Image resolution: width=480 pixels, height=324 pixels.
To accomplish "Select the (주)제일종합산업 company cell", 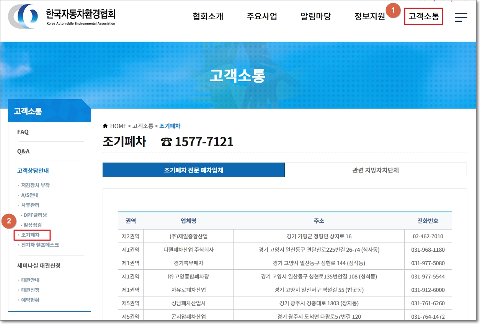I will tap(188, 236).
